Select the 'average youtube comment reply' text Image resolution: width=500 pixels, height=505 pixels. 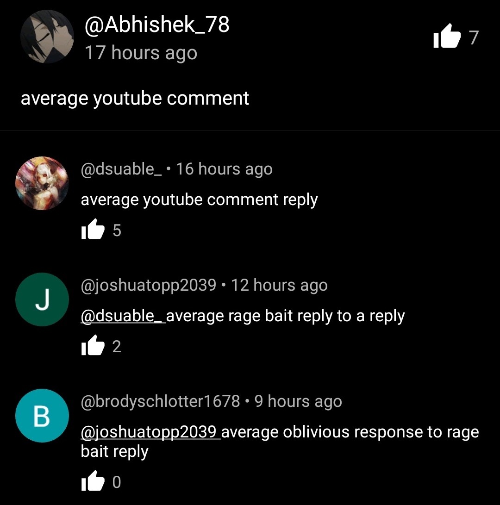click(x=199, y=200)
